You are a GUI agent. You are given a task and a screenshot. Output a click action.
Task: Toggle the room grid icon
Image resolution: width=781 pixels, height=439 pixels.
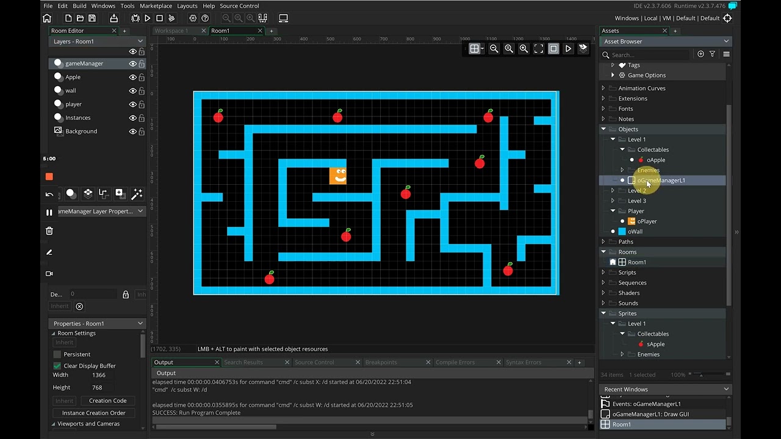474,49
